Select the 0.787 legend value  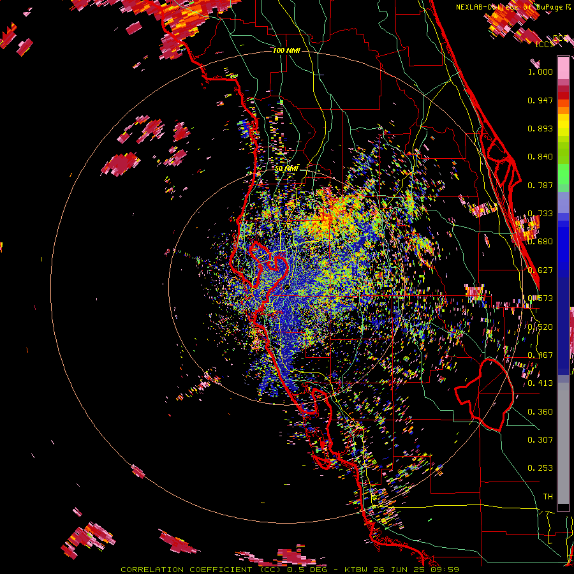click(x=540, y=185)
